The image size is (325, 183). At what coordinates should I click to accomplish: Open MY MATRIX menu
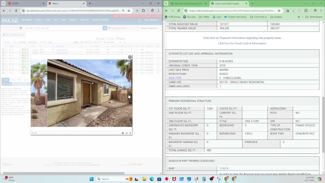[27, 20]
